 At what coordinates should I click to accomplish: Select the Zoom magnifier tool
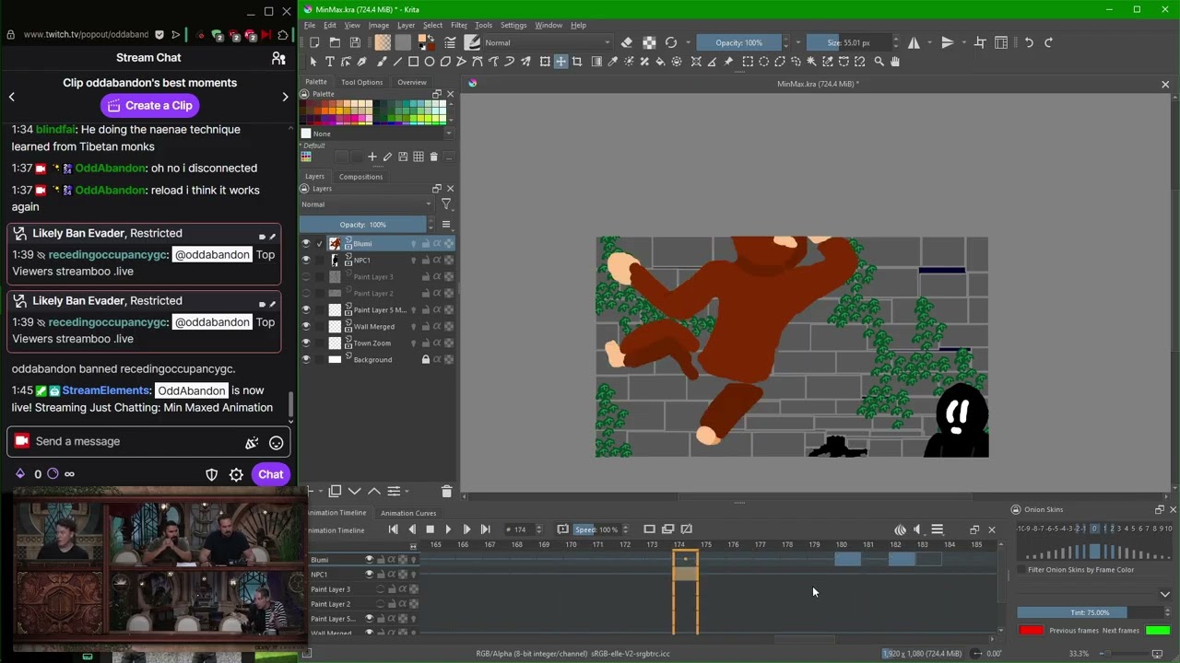coord(879,62)
